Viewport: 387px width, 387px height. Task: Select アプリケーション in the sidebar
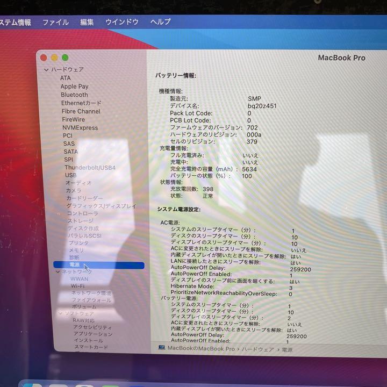[x=93, y=334]
